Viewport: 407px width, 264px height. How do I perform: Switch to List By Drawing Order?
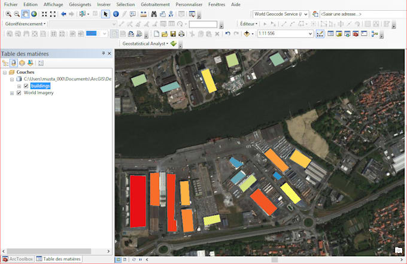[5, 63]
